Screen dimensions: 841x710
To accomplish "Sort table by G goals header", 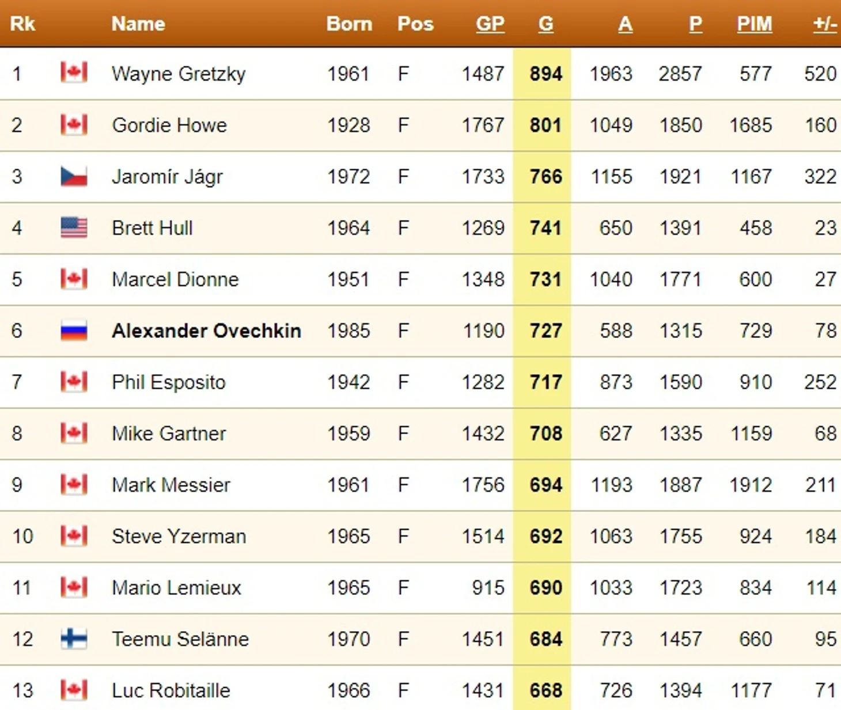I will coord(546,24).
